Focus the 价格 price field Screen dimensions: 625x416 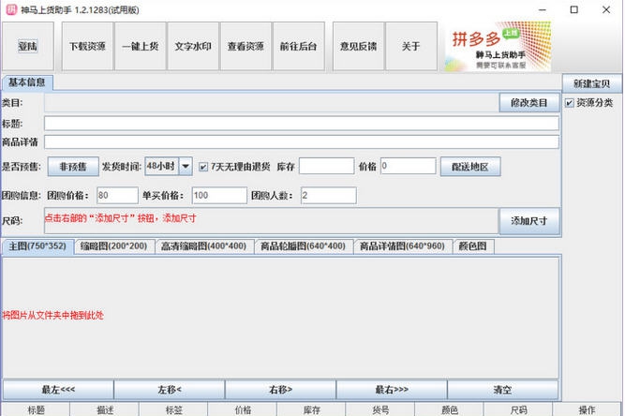(409, 166)
